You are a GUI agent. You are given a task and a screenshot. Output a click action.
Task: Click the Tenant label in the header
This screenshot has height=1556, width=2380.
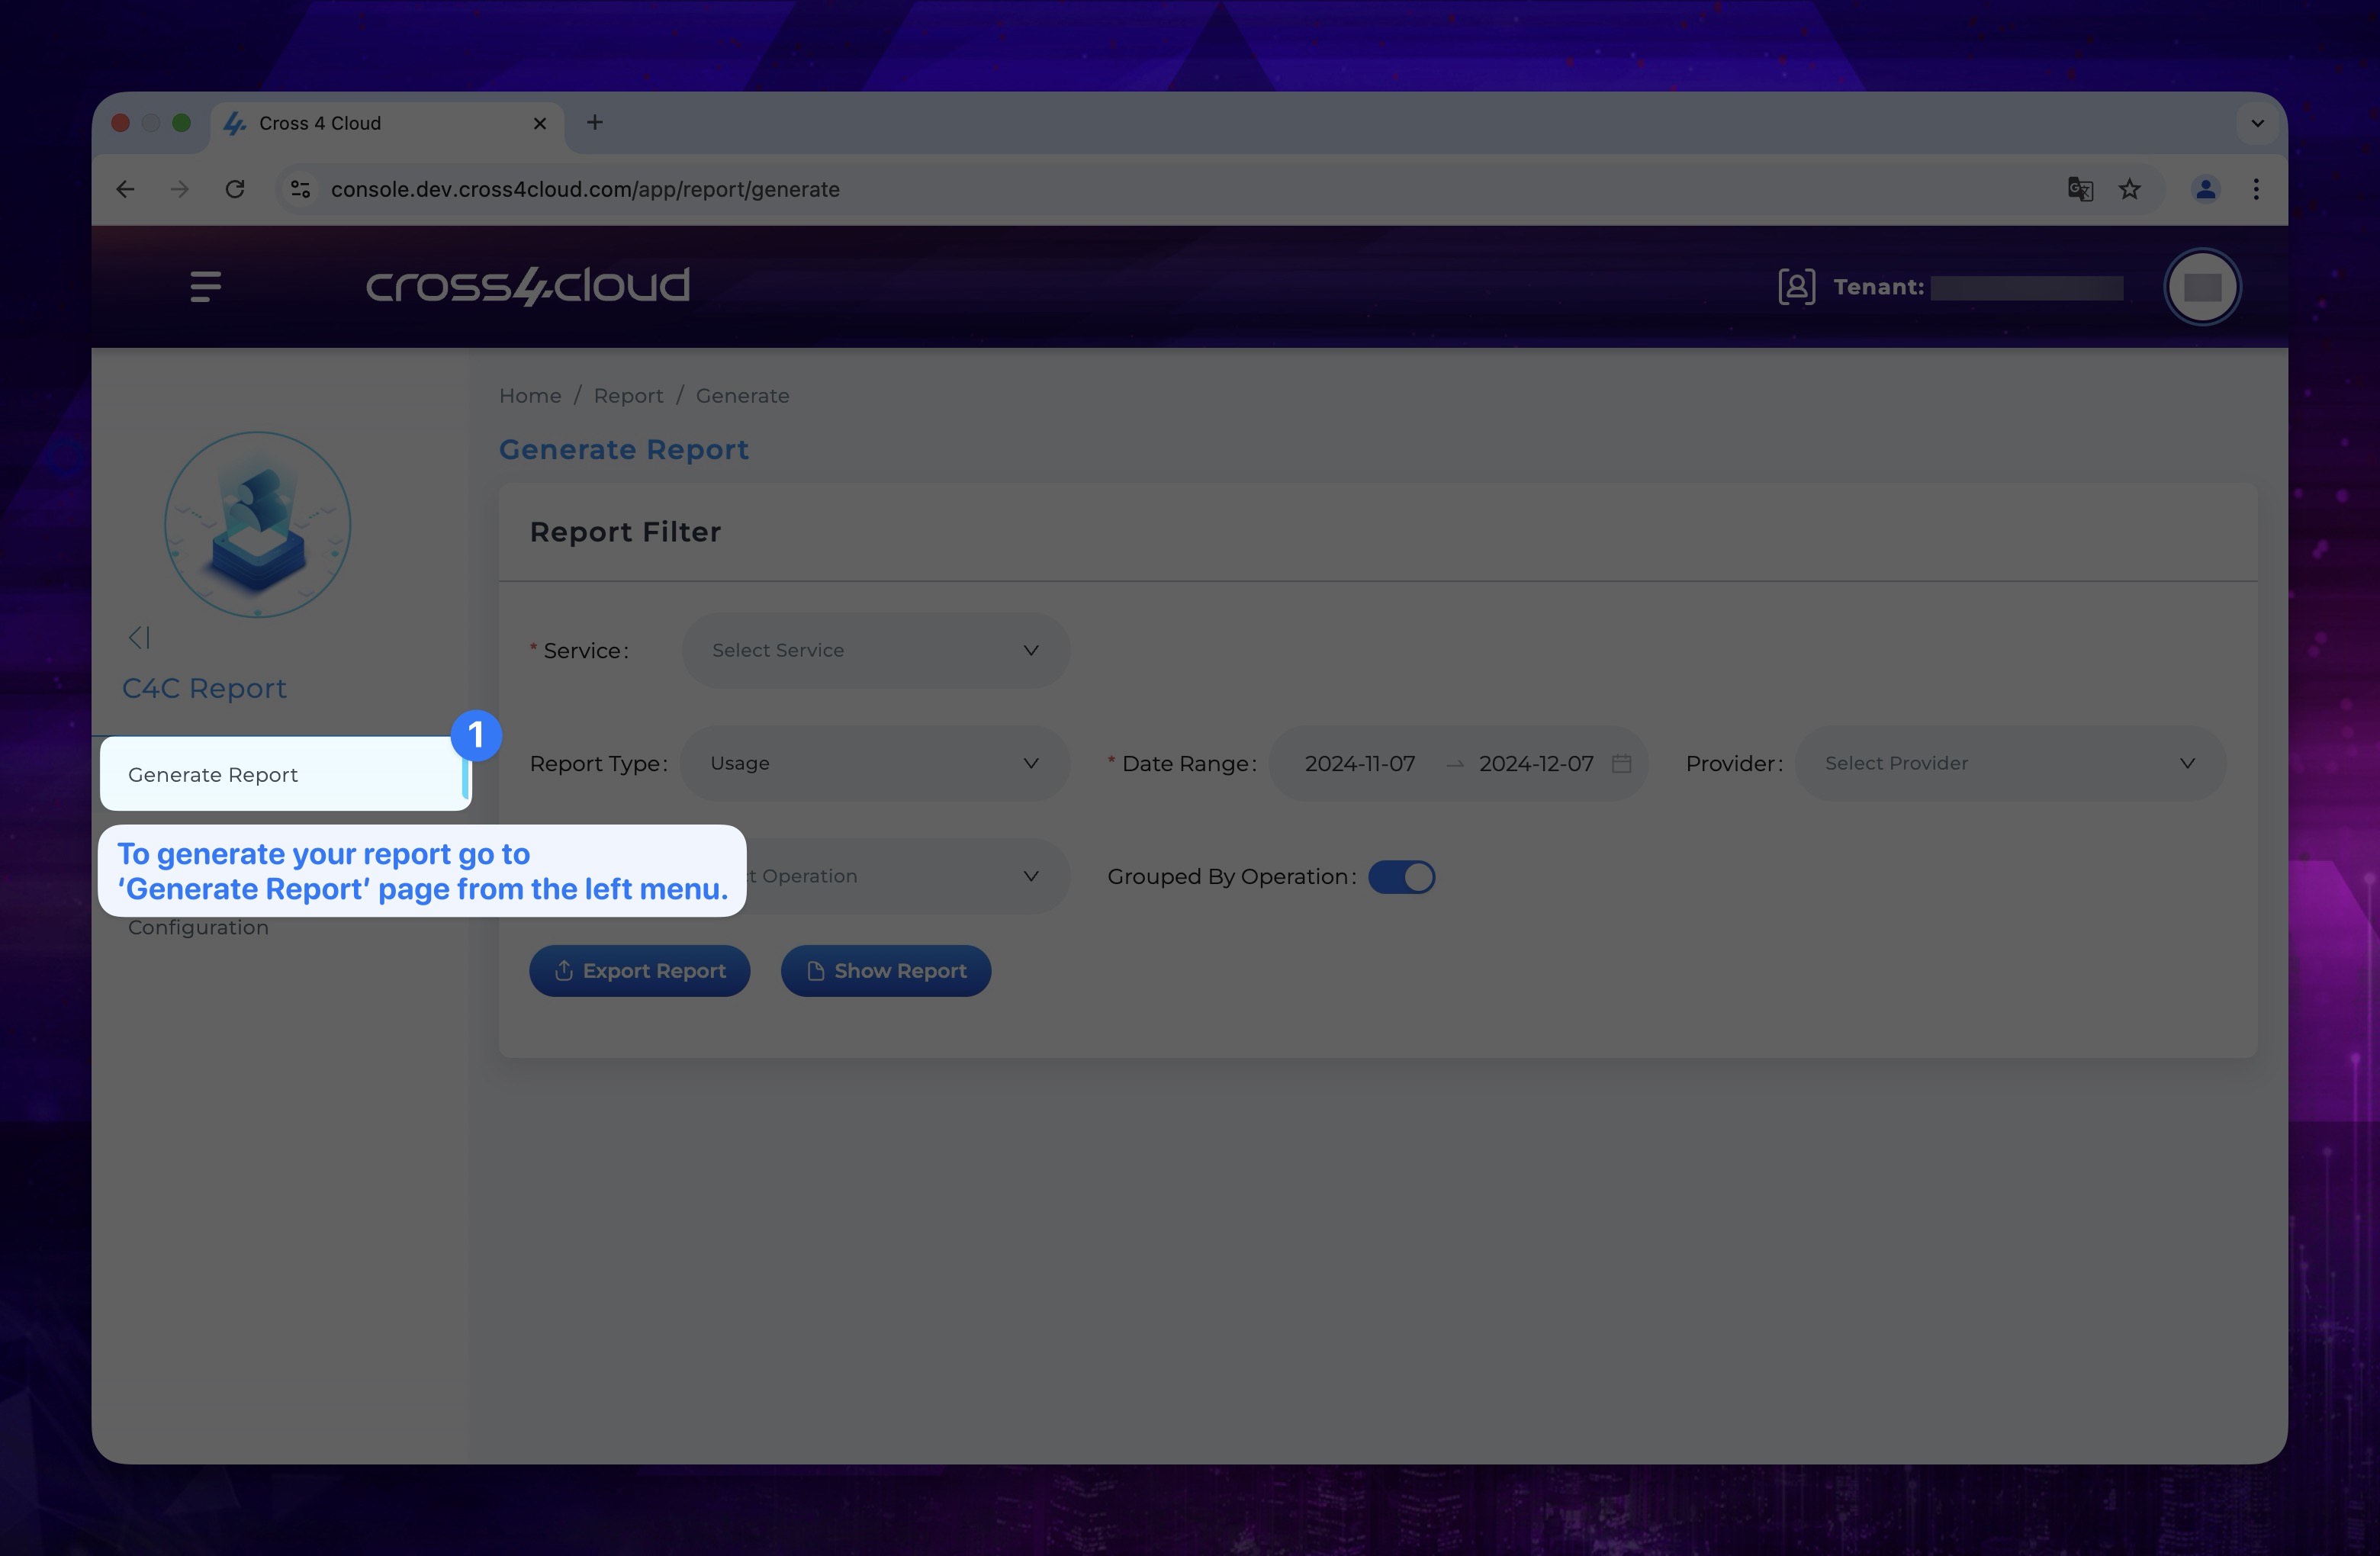[1878, 287]
